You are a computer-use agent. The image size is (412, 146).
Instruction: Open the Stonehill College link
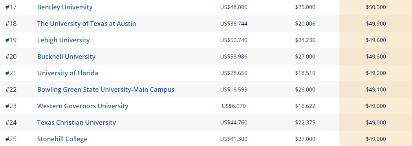[62, 139]
